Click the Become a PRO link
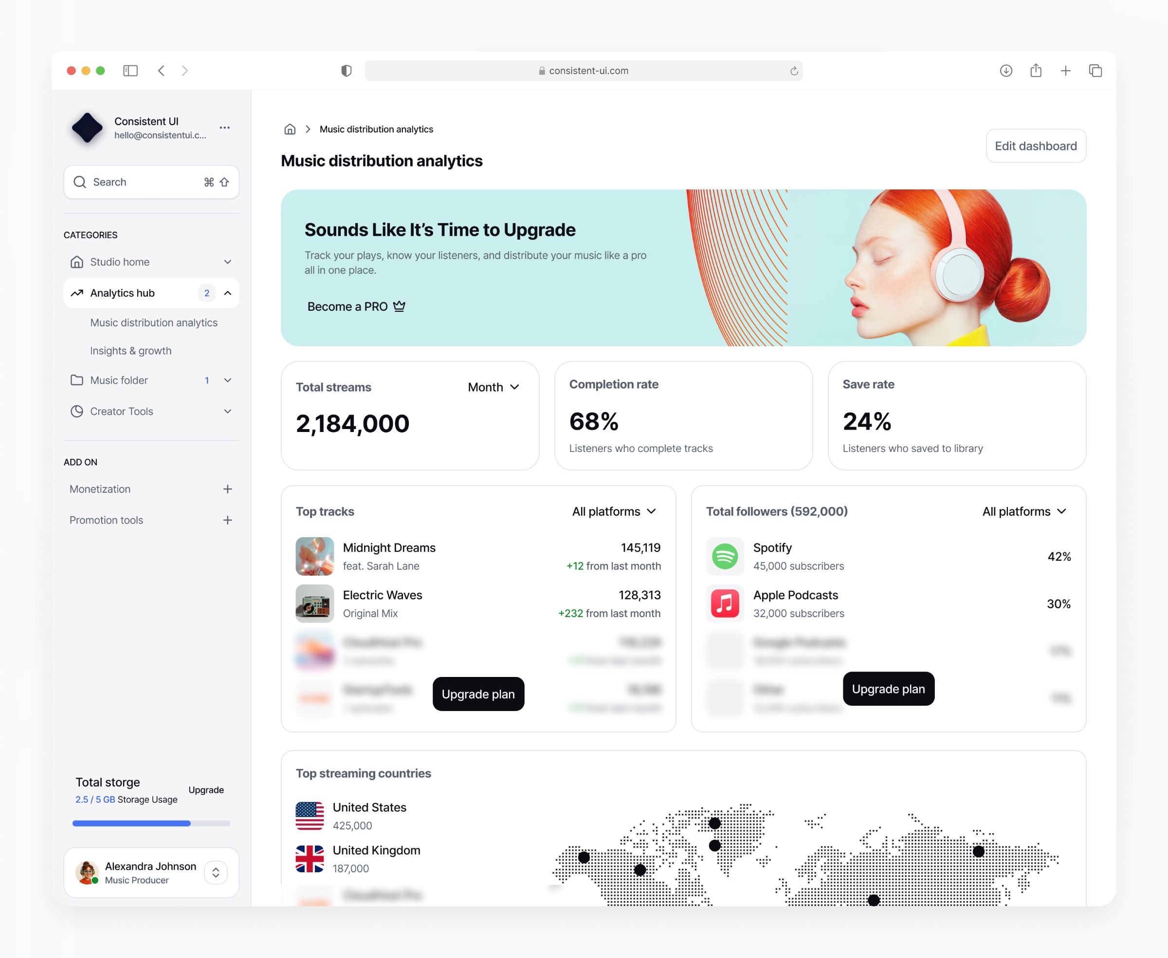Image resolution: width=1168 pixels, height=958 pixels. [356, 306]
